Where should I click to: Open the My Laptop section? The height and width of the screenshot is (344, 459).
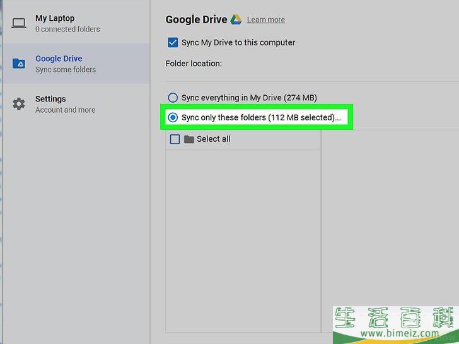click(76, 23)
